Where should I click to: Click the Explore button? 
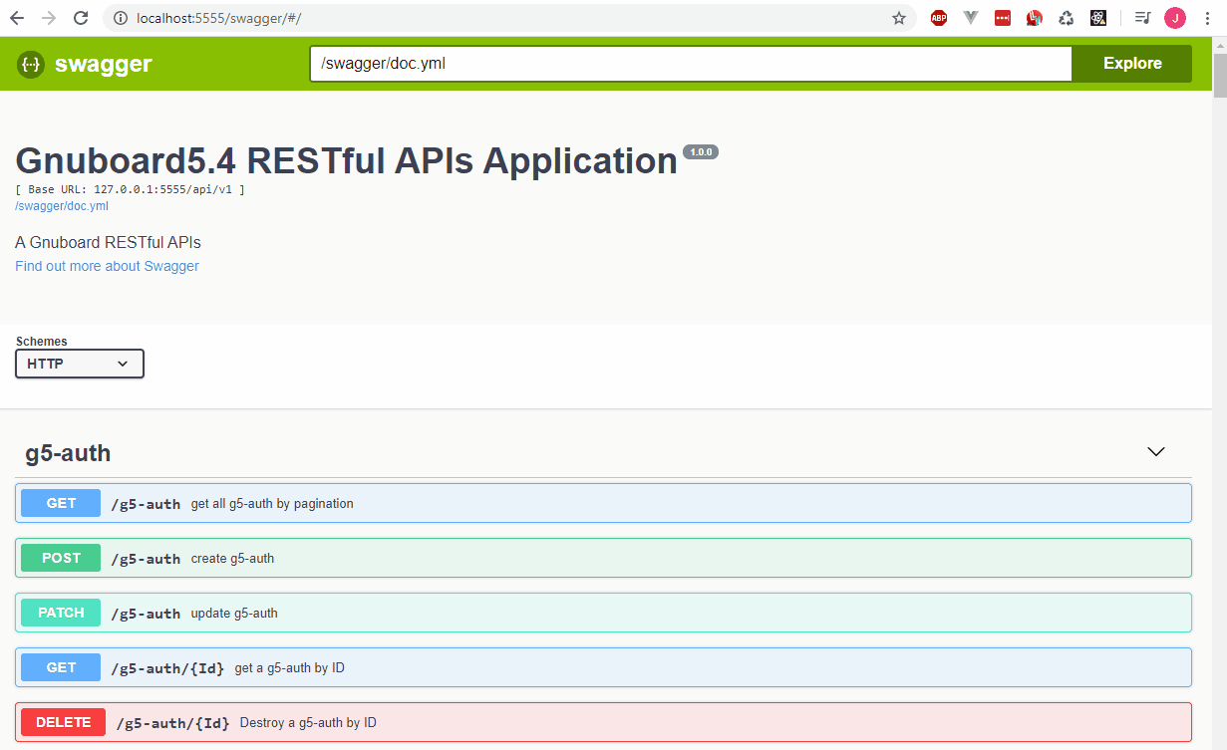point(1132,63)
